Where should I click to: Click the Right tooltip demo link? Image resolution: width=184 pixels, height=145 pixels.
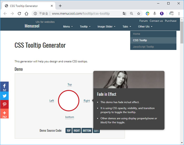click(87, 101)
